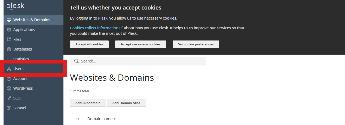
Task: Click the Plesk logo
Action: click(x=16, y=7)
